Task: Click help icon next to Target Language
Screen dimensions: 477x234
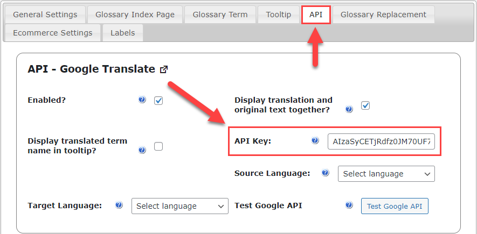Action: pyautogui.click(x=119, y=205)
